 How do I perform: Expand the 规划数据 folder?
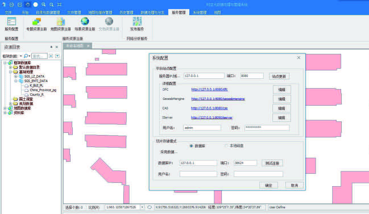click(x=10, y=104)
